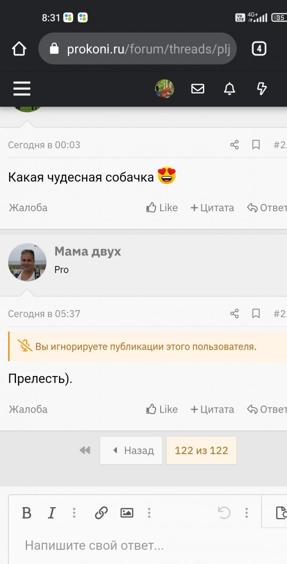Open the private messages envelope icon

[x=198, y=88]
